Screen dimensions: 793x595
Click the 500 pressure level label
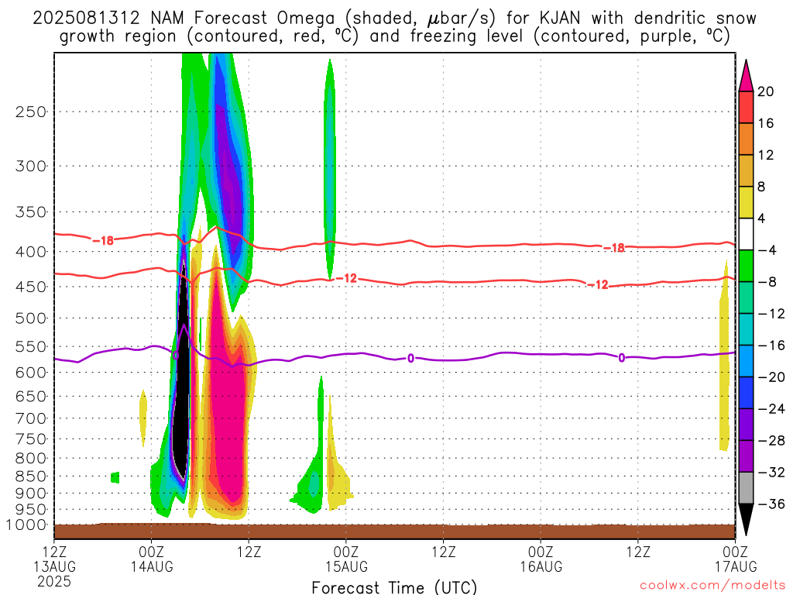click(31, 318)
